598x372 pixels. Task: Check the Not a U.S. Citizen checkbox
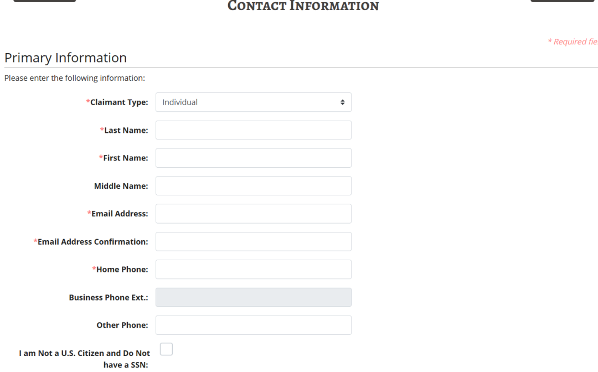[x=166, y=349]
